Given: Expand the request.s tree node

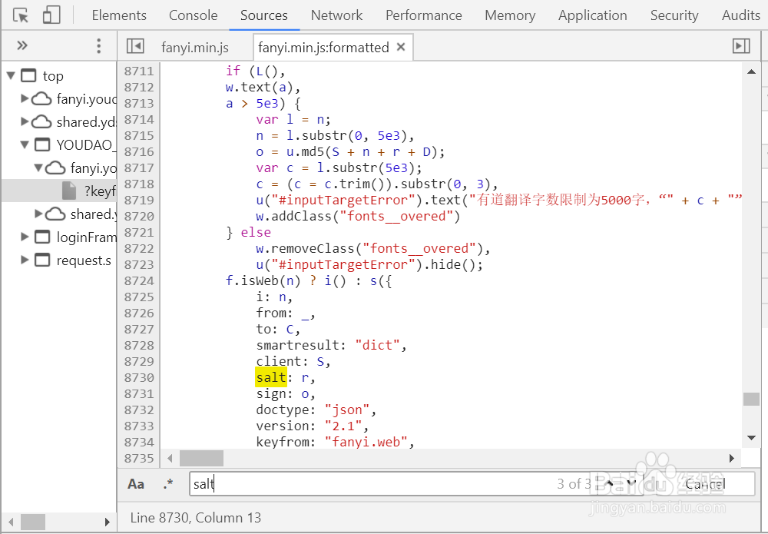Looking at the screenshot, I should pos(24,260).
